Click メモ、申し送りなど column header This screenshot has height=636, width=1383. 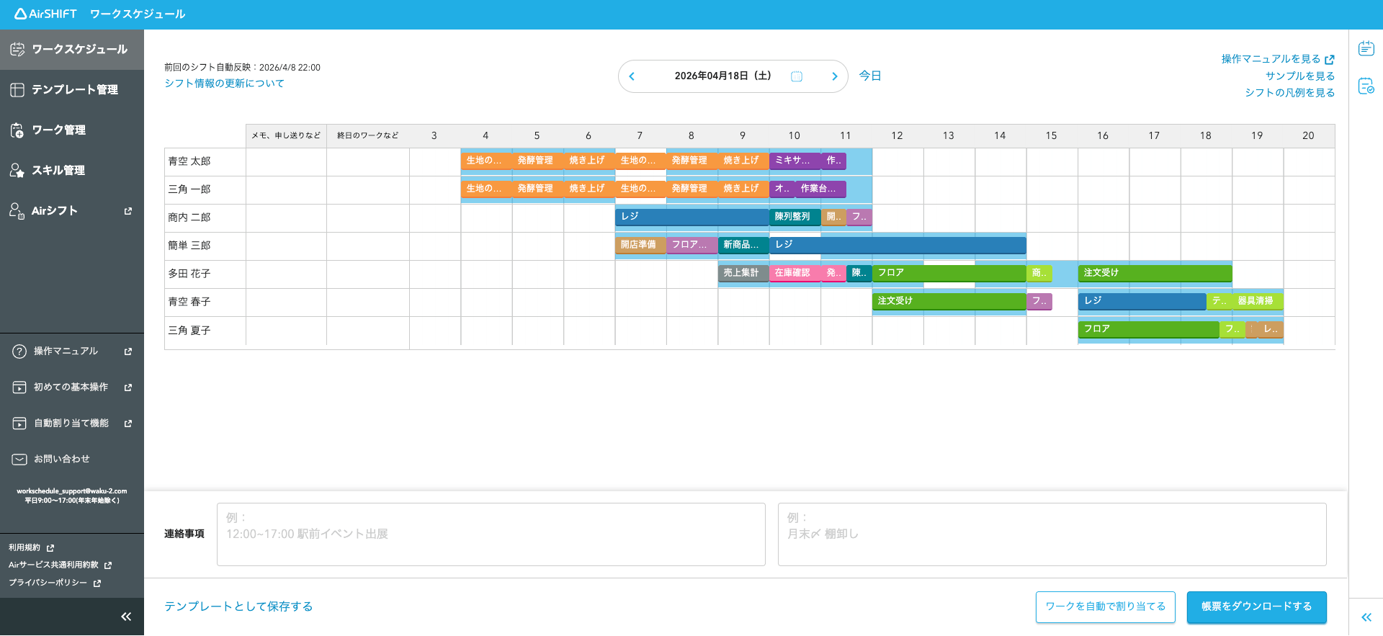tap(286, 135)
